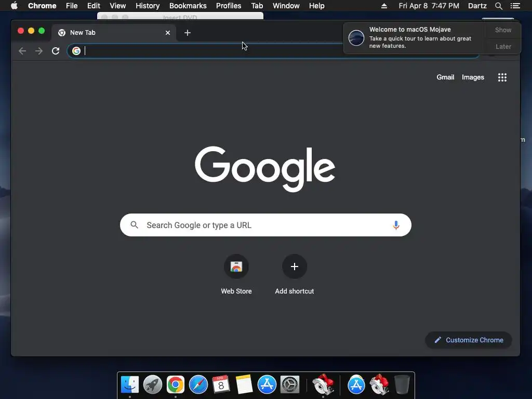The image size is (532, 399).
Task: Open the Profiles menu
Action: point(229,6)
